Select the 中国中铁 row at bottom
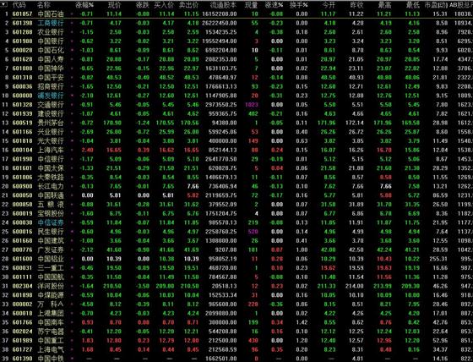Viewport: 473px width, 362px height. pos(236,359)
